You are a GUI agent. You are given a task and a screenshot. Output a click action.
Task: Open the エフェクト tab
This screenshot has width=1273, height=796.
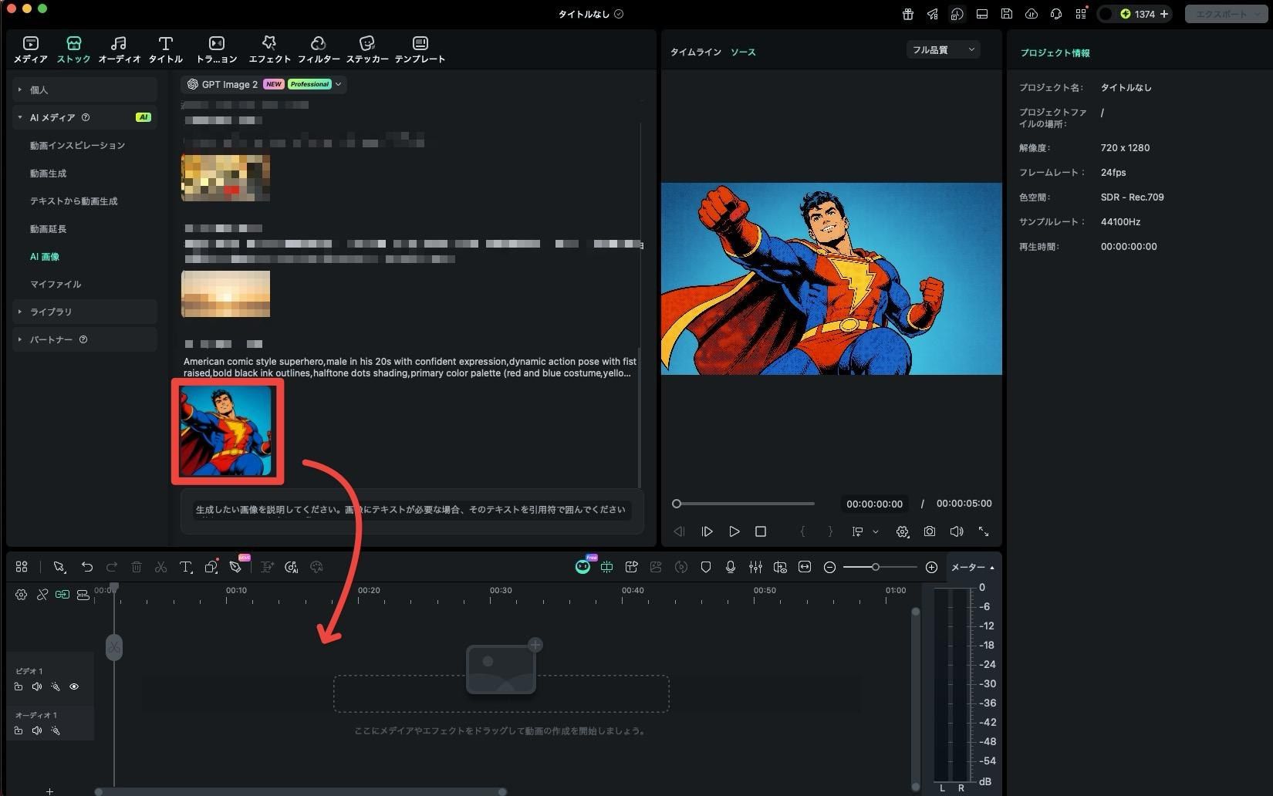coord(269,49)
